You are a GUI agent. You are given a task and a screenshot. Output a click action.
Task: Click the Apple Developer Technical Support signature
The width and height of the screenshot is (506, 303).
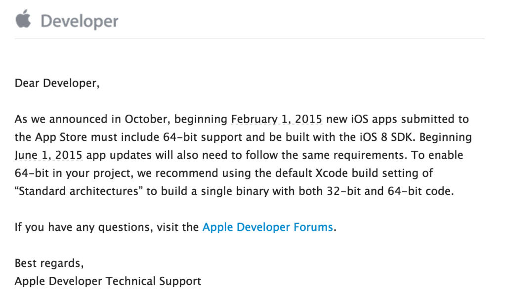108,281
